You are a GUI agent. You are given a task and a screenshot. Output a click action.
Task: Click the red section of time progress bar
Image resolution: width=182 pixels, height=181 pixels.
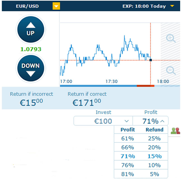tap(146, 86)
